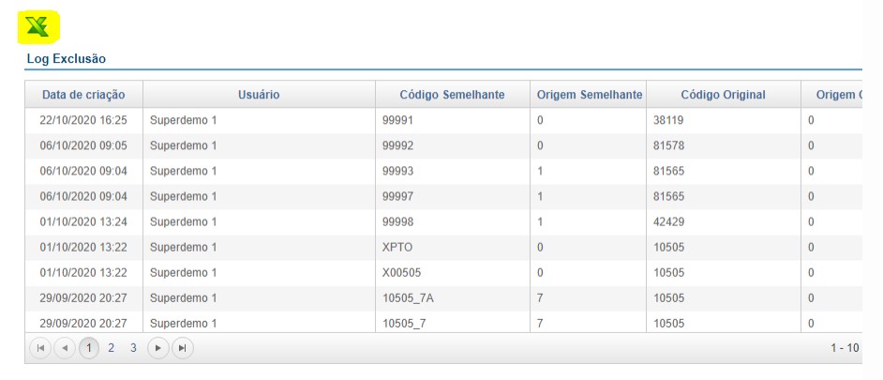883x380 pixels.
Task: Sort by Código Original column header
Action: [x=723, y=95]
